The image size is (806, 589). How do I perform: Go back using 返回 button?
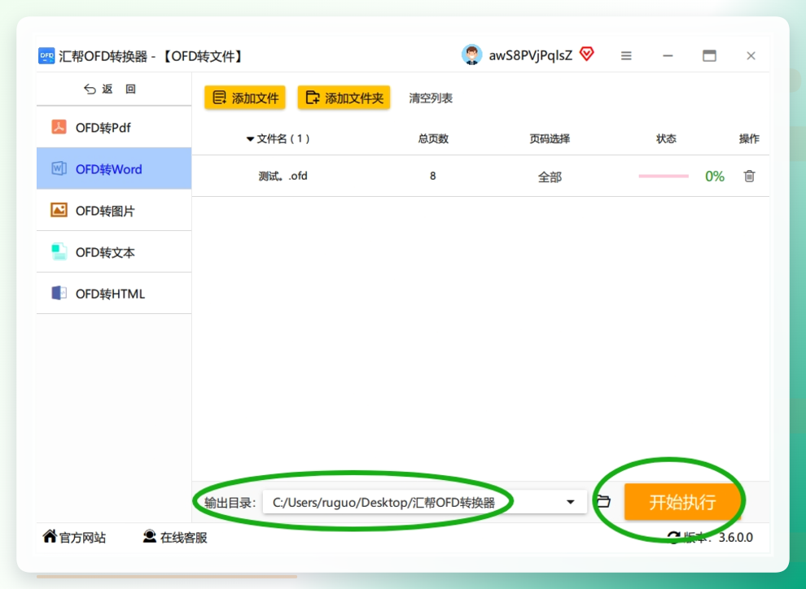pos(110,89)
